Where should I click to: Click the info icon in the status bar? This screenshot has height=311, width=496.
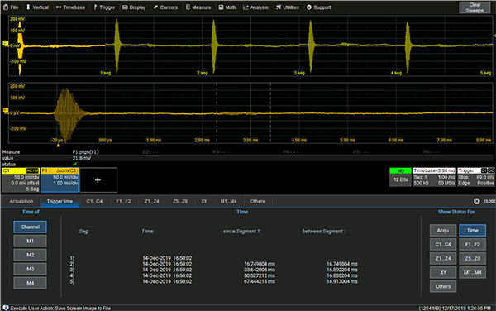[x=6, y=308]
